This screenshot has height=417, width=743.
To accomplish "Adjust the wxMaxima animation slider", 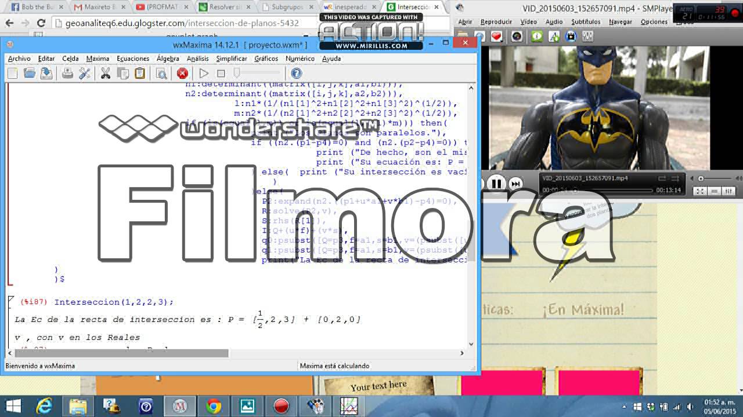I will [x=257, y=73].
